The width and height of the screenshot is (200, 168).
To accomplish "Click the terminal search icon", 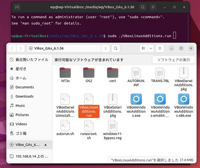I will point(143,7).
